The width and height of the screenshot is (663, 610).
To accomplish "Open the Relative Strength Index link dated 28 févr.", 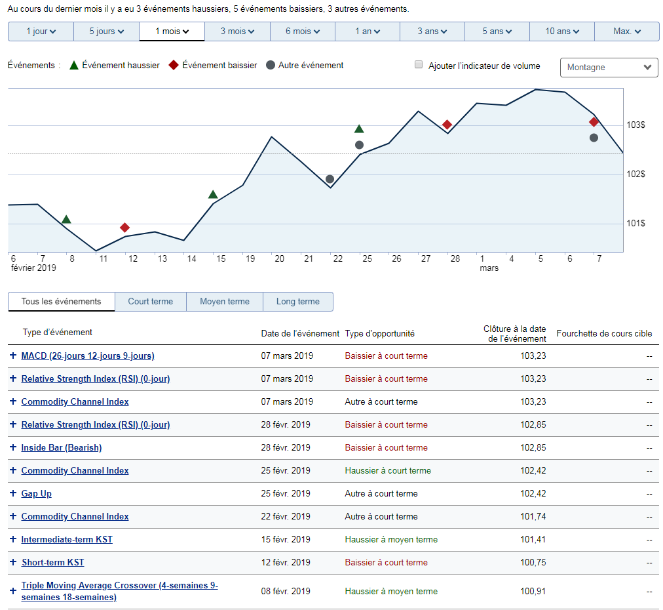I will [96, 424].
